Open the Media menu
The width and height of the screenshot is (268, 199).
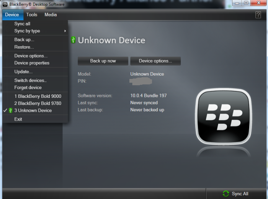[x=51, y=15]
